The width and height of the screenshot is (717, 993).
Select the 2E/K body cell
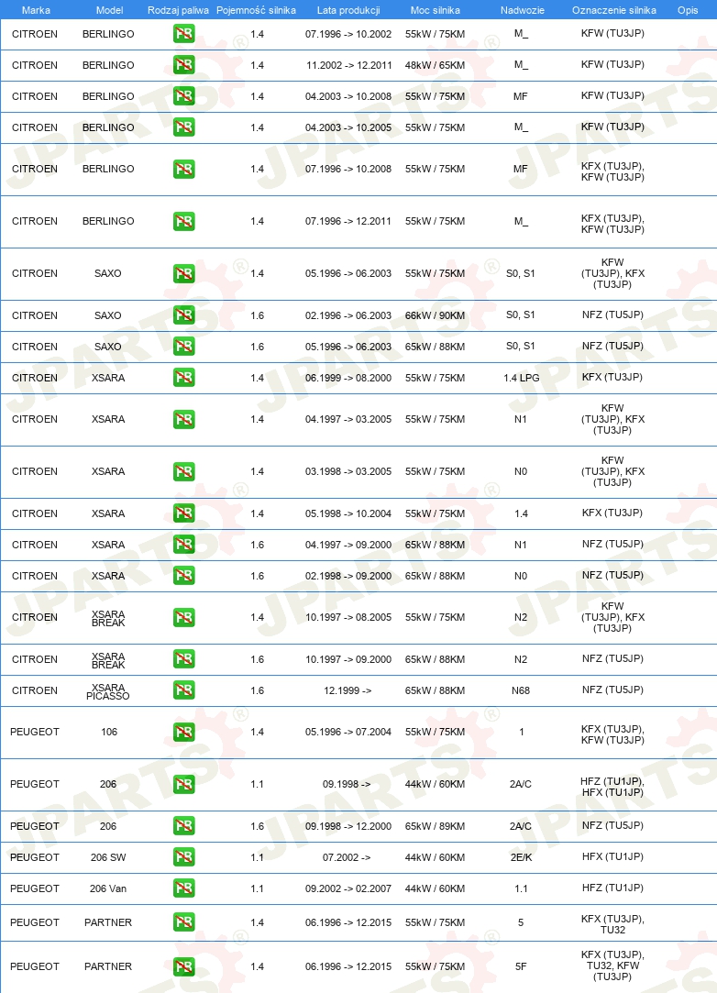[x=521, y=857]
